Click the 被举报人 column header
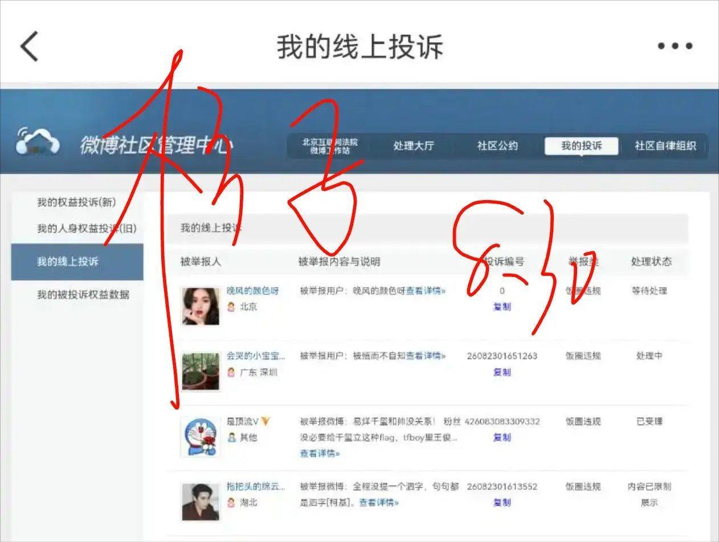Viewport: 719px width, 542px height. click(x=201, y=262)
